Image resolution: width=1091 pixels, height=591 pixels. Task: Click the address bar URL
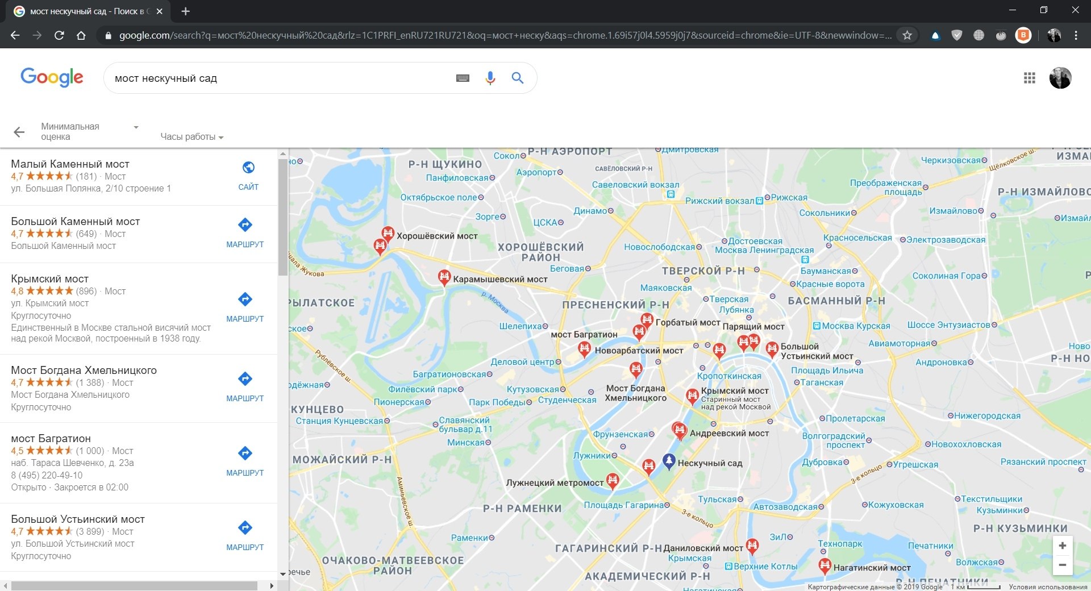(x=505, y=35)
